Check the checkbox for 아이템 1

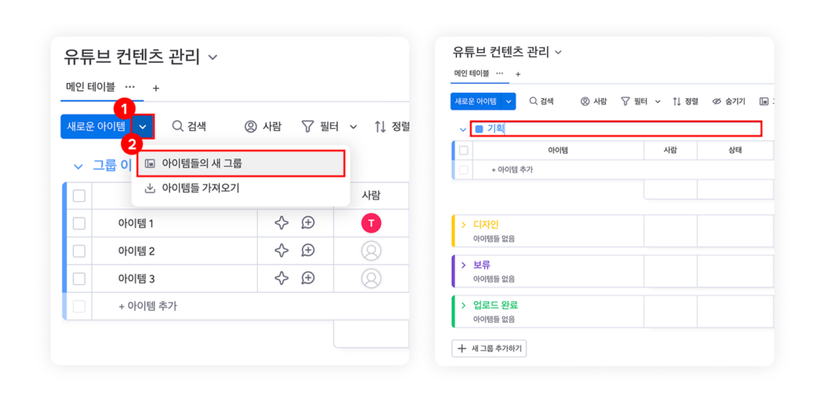click(79, 223)
